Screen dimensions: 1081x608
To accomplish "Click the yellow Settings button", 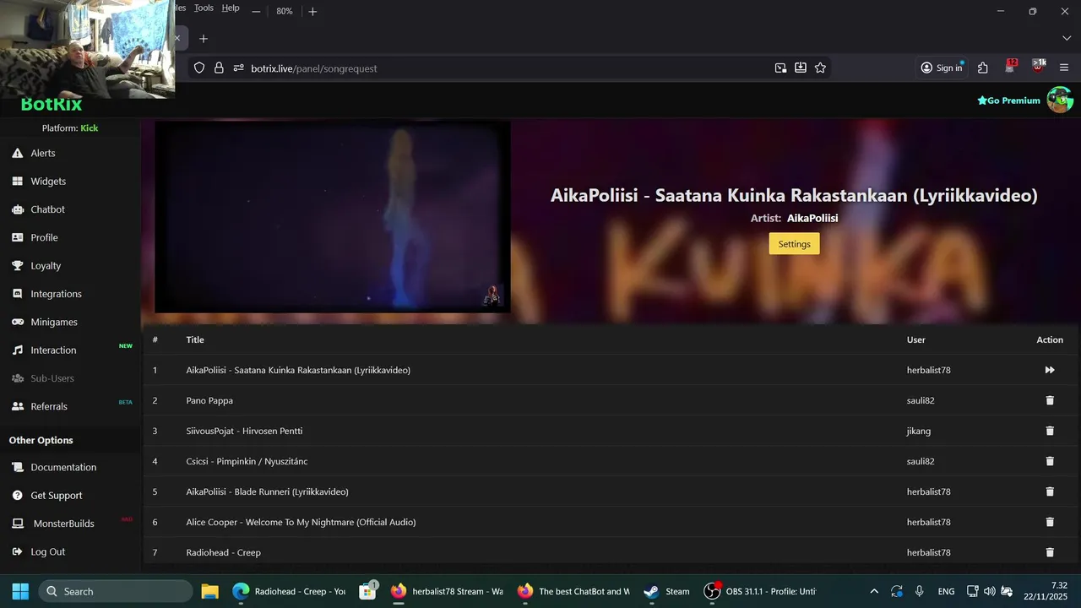I will [794, 243].
